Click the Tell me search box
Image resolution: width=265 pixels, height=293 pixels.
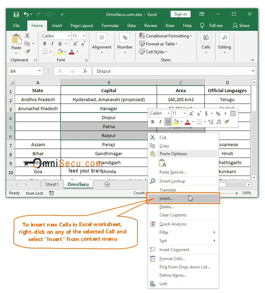coord(211,26)
